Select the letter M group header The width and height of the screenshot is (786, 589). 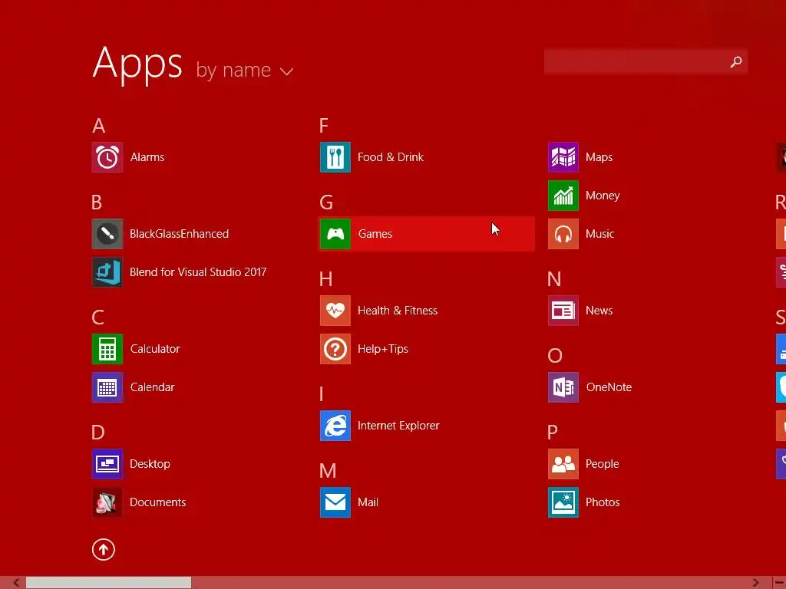click(328, 471)
